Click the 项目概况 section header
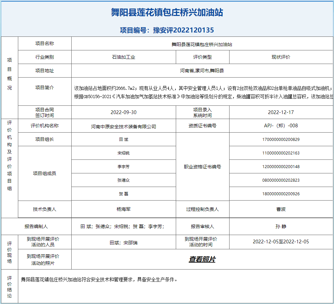This screenshot has height=304, width=334. (x=9, y=74)
